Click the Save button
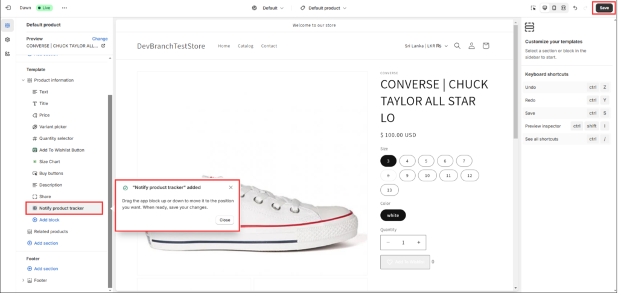The height and width of the screenshot is (293, 618). (604, 8)
